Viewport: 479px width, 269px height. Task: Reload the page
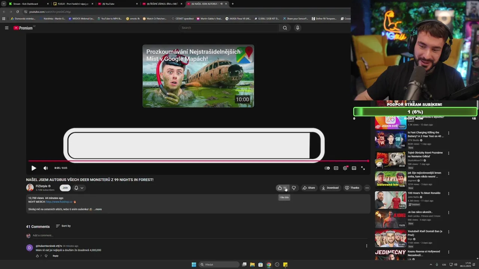pos(17,12)
